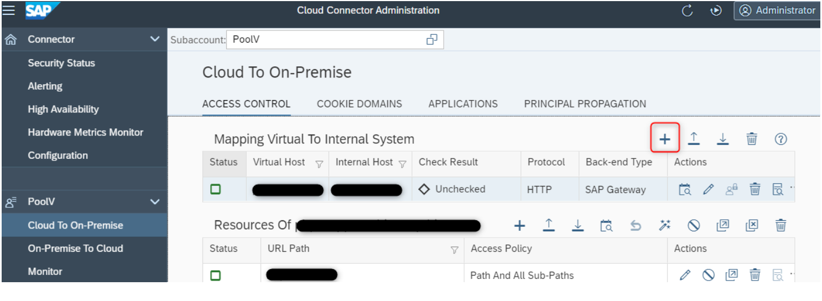
Task: Collapse the Connector section chevron
Action: 155,39
